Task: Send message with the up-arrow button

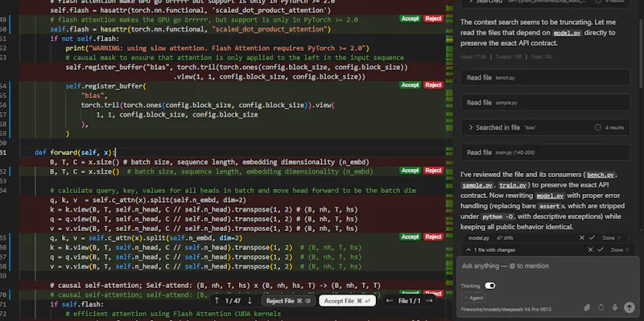Action: point(630,307)
